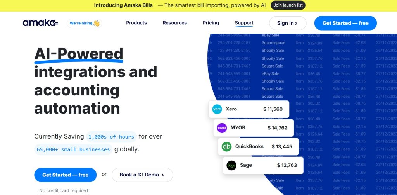Click the header Get Started — free button
This screenshot has width=397, height=195.
coord(345,23)
